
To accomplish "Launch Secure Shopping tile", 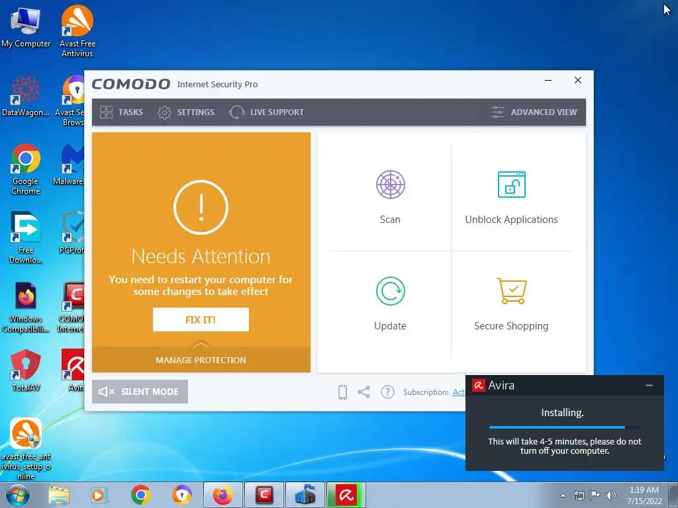I will click(x=512, y=304).
